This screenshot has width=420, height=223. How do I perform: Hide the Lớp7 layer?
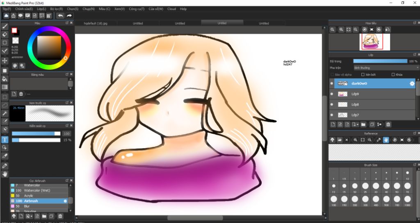[x=332, y=115]
